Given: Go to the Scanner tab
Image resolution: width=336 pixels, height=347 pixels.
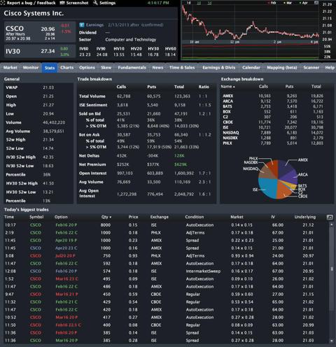Looking at the screenshot, I should [x=311, y=68].
